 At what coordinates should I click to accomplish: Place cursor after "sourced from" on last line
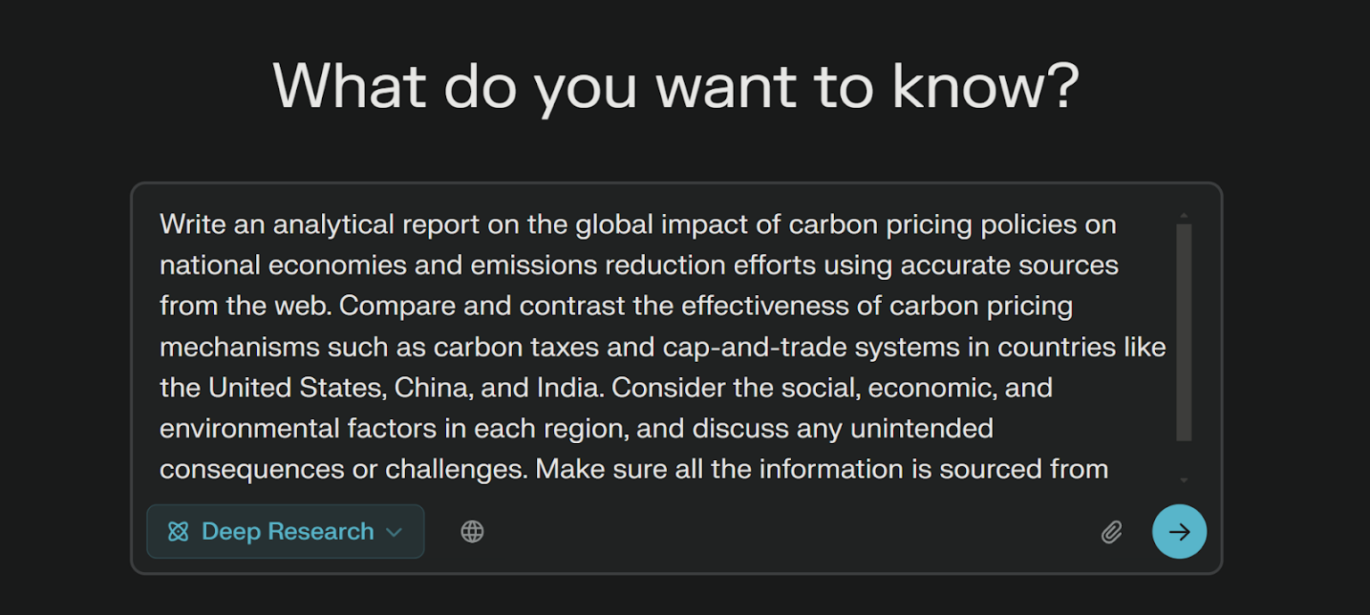click(1110, 470)
